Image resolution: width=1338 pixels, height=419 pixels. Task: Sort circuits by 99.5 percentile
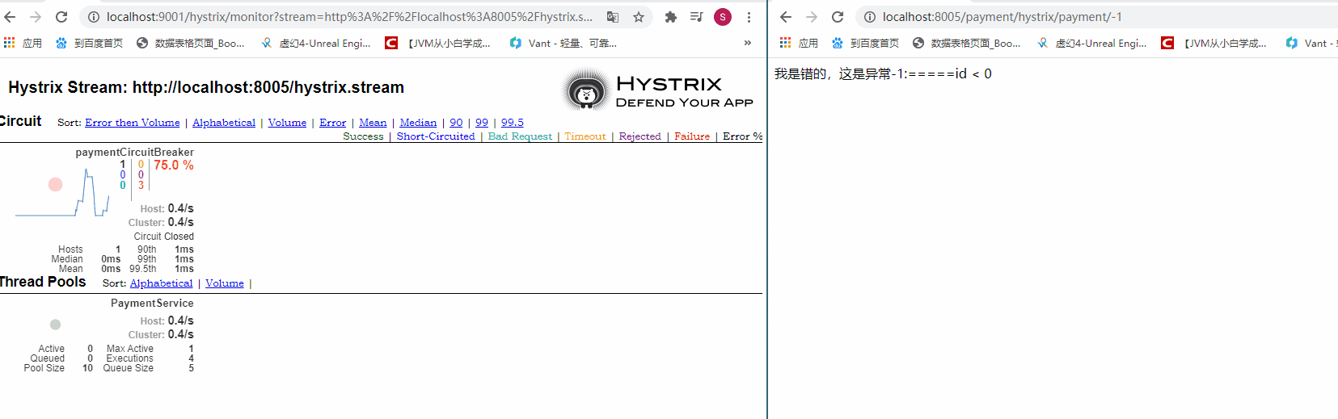click(x=513, y=123)
